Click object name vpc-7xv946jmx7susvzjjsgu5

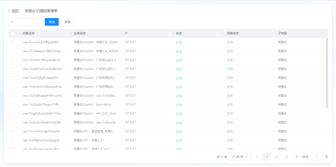(41, 140)
